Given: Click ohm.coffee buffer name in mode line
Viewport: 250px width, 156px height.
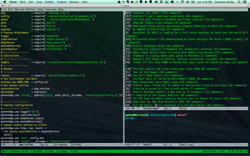Looking at the screenshot, I should pyautogui.click(x=26, y=144).
